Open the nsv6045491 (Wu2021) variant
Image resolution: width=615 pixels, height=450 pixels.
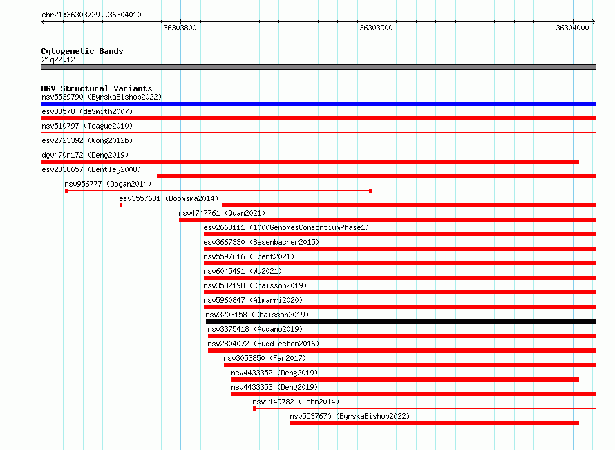(243, 271)
